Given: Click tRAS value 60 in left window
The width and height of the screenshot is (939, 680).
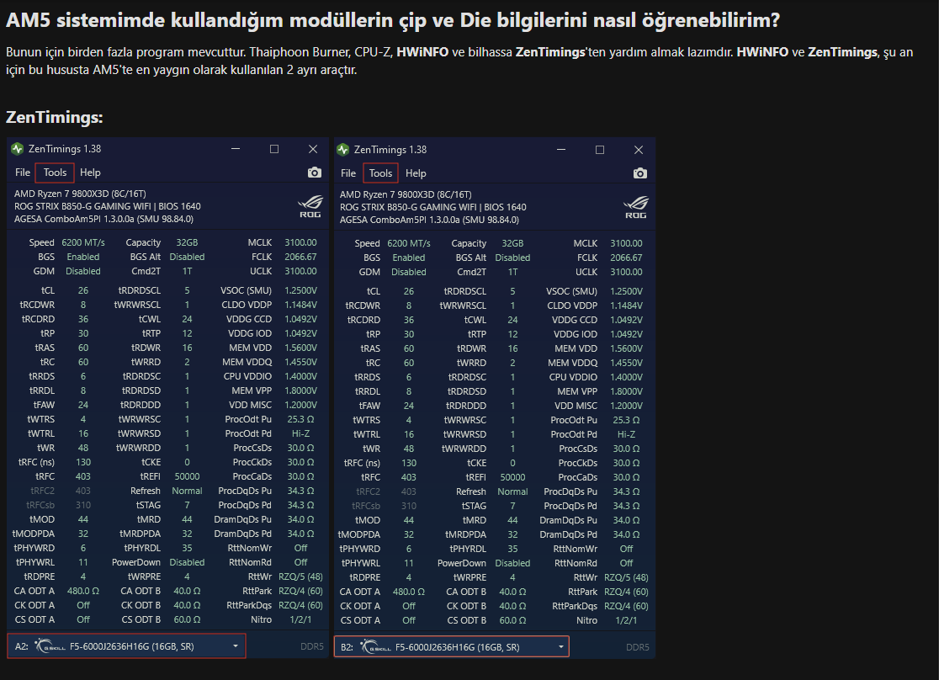Looking at the screenshot, I should (x=83, y=348).
